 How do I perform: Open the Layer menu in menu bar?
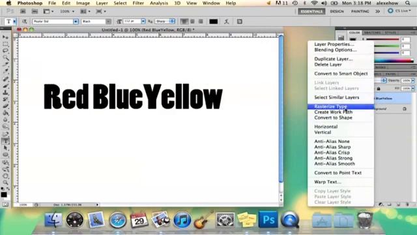[x=102, y=3]
